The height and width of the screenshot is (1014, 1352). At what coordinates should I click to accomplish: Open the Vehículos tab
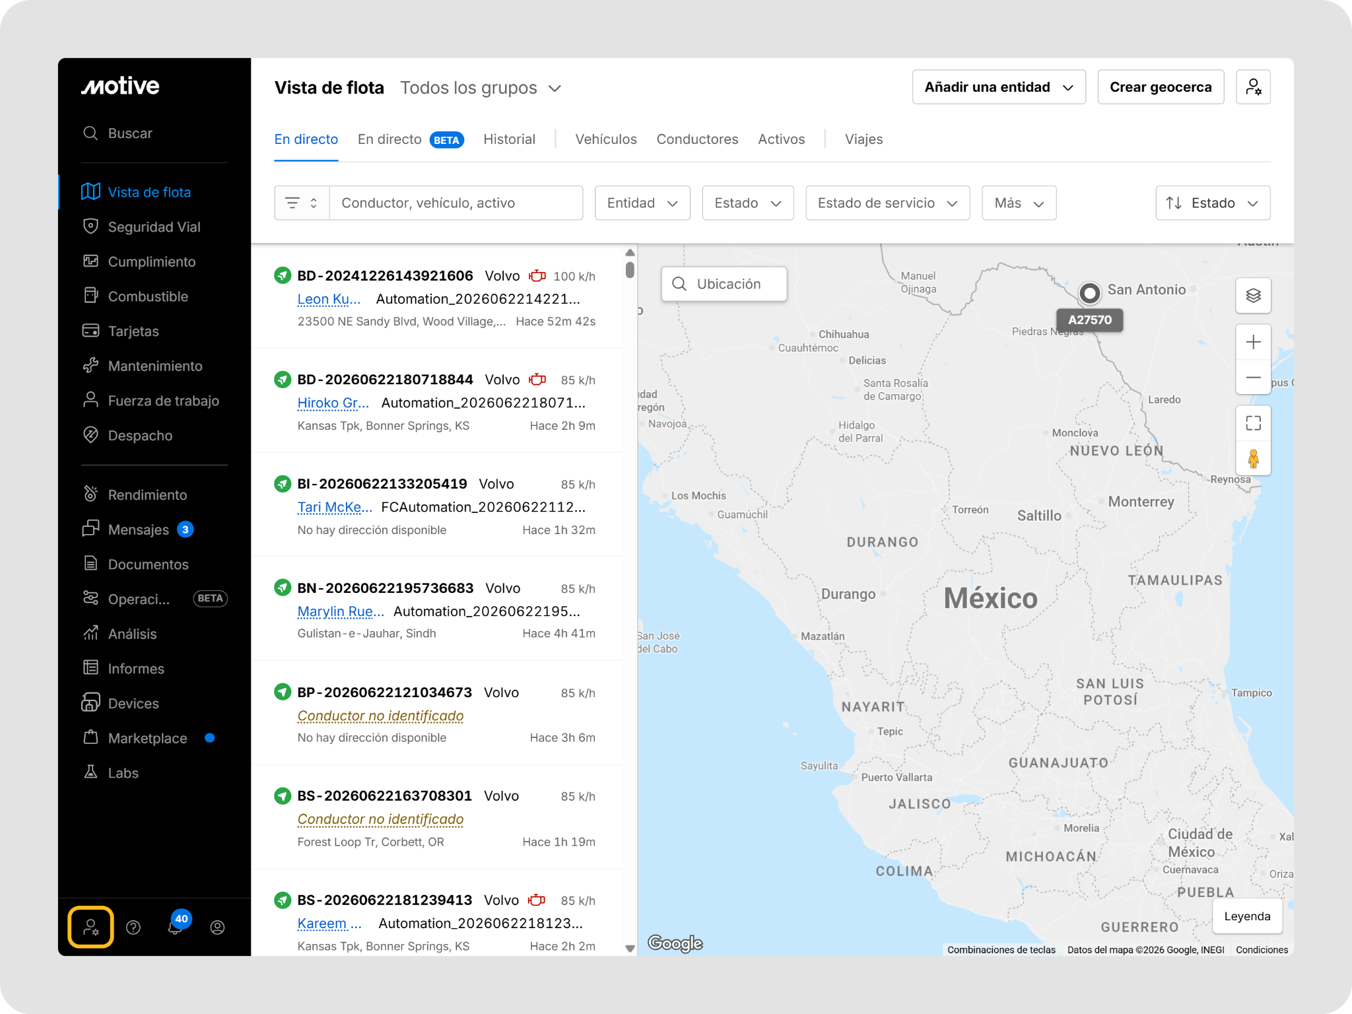tap(606, 139)
